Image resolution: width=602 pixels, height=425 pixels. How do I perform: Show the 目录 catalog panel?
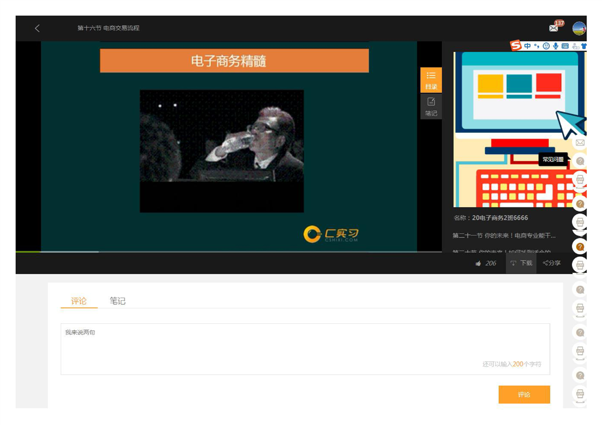[431, 80]
